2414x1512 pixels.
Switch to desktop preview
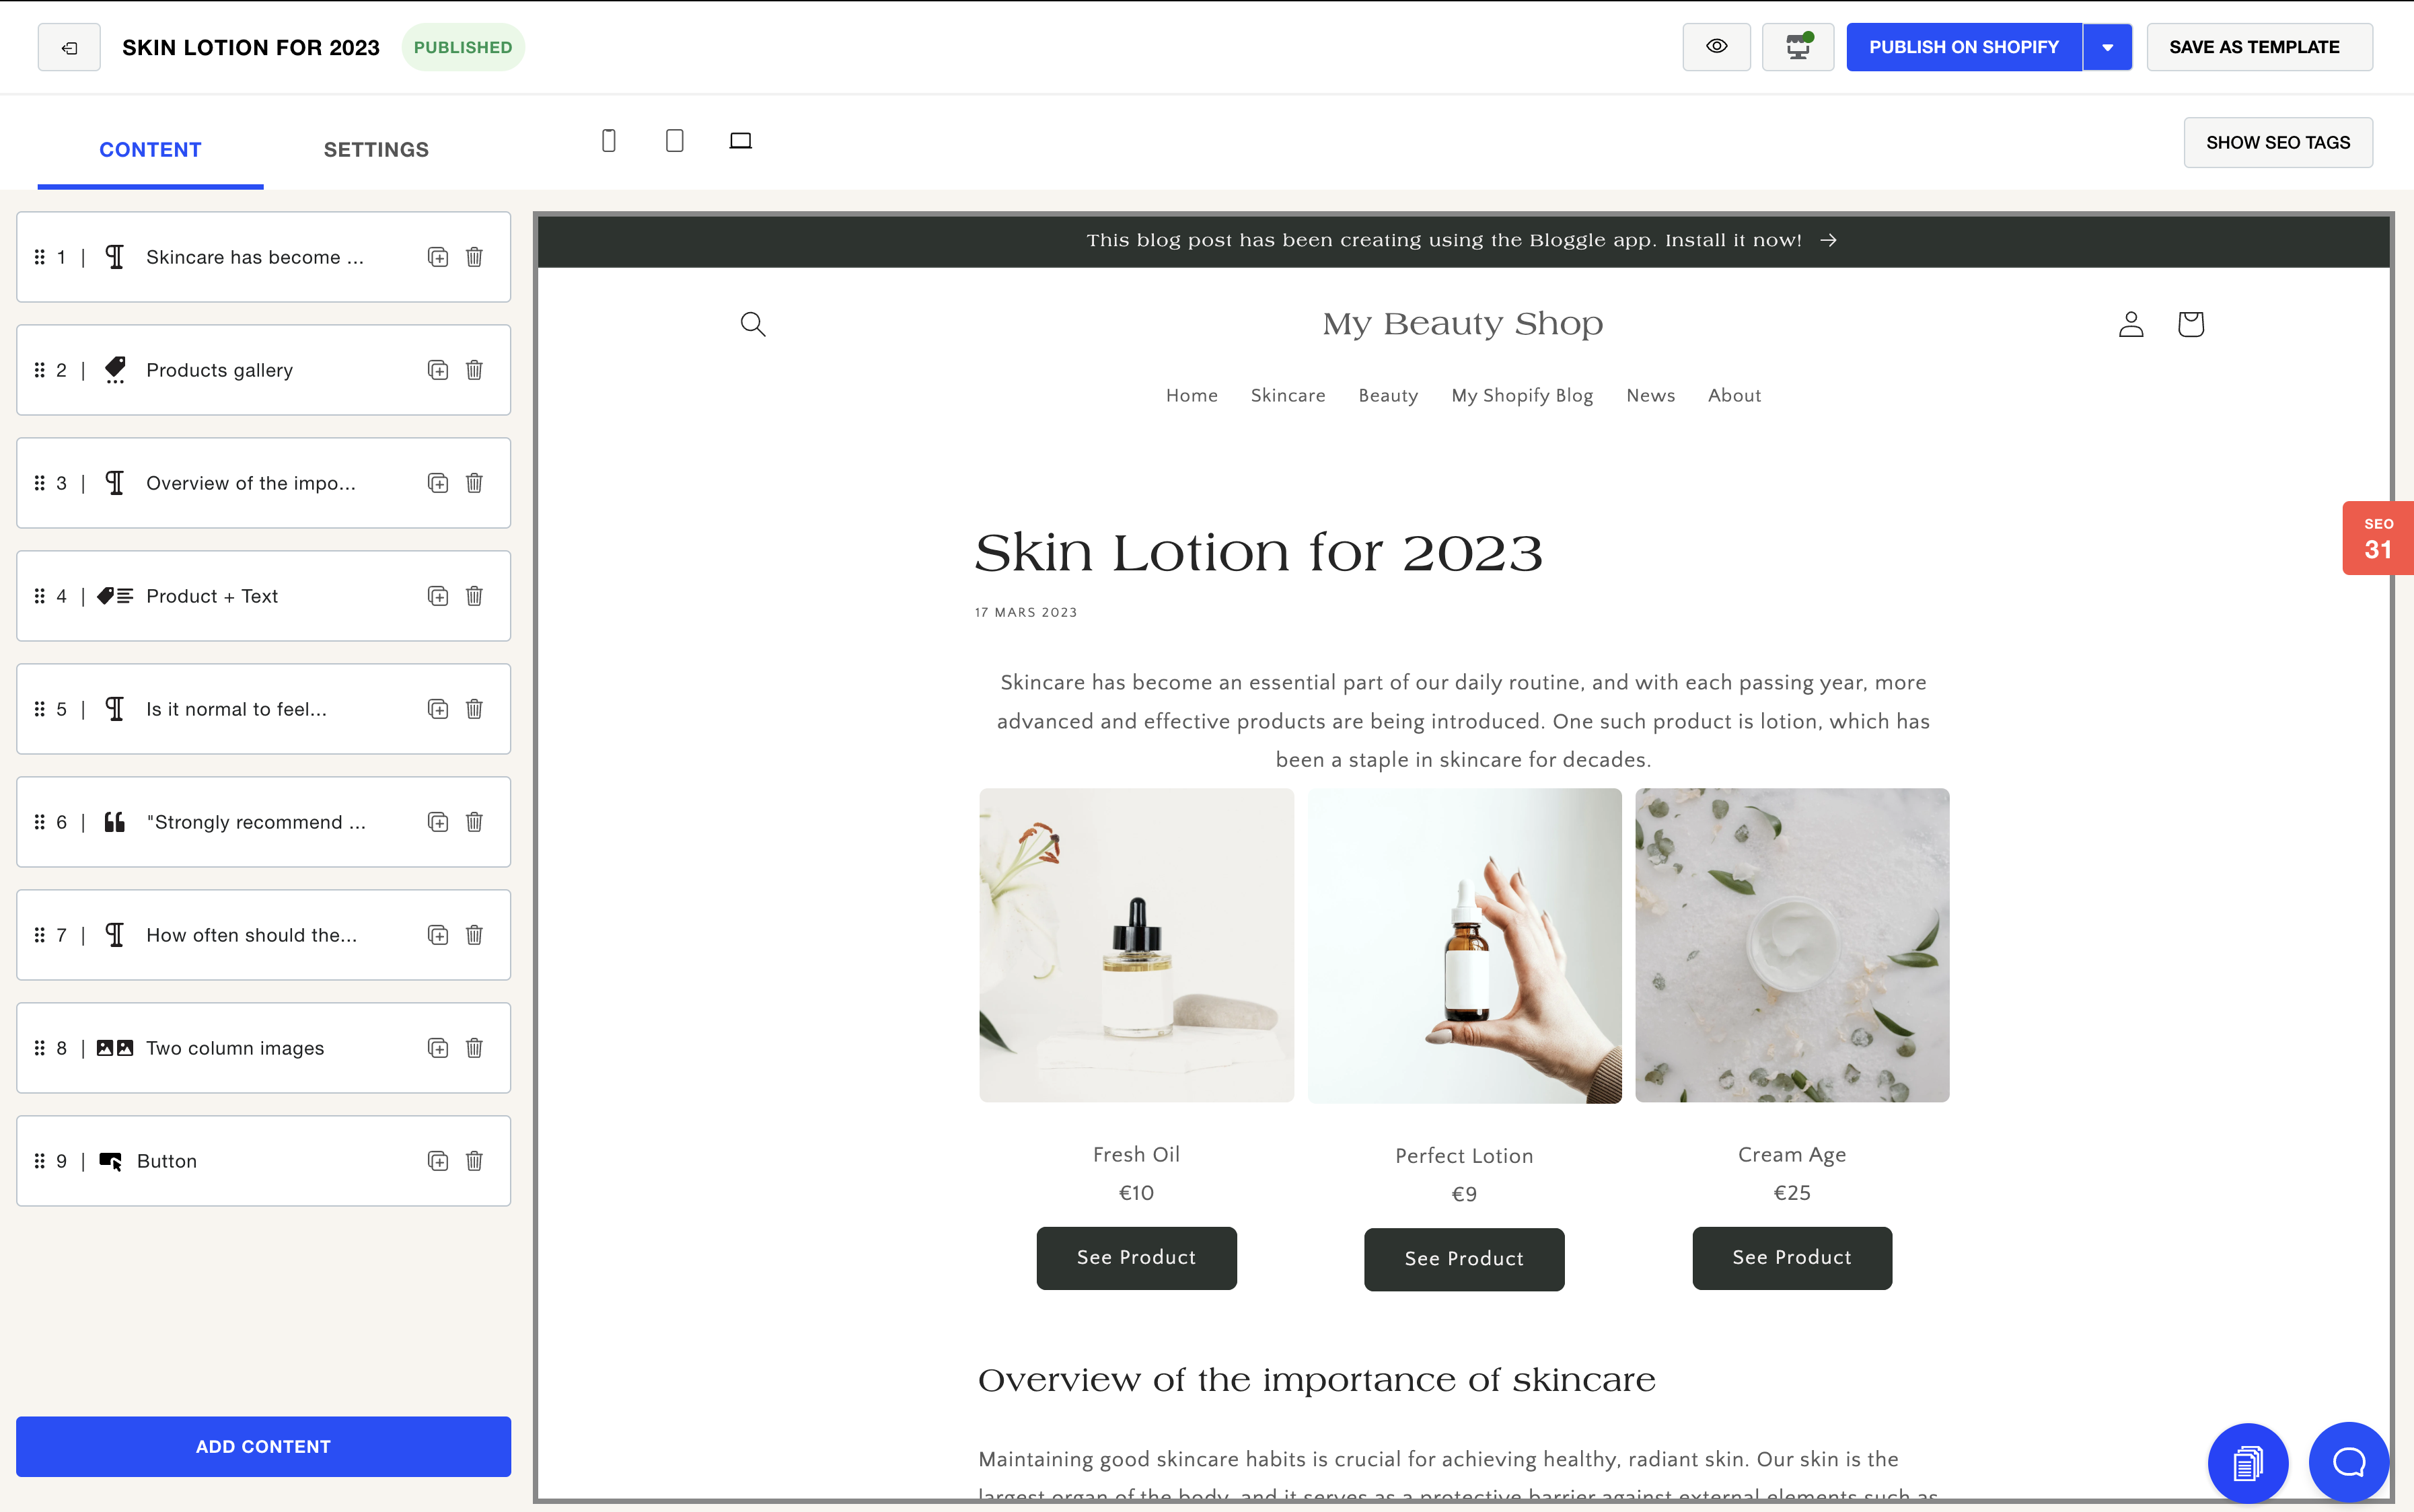pyautogui.click(x=740, y=140)
